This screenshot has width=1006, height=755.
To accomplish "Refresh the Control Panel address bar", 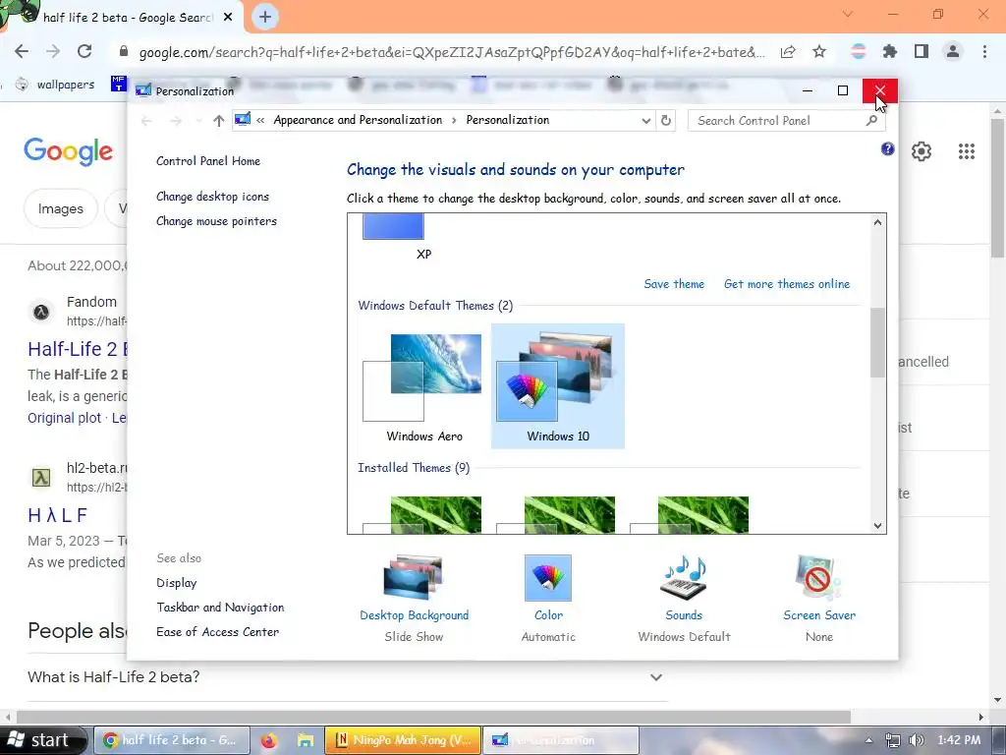I will [x=666, y=120].
